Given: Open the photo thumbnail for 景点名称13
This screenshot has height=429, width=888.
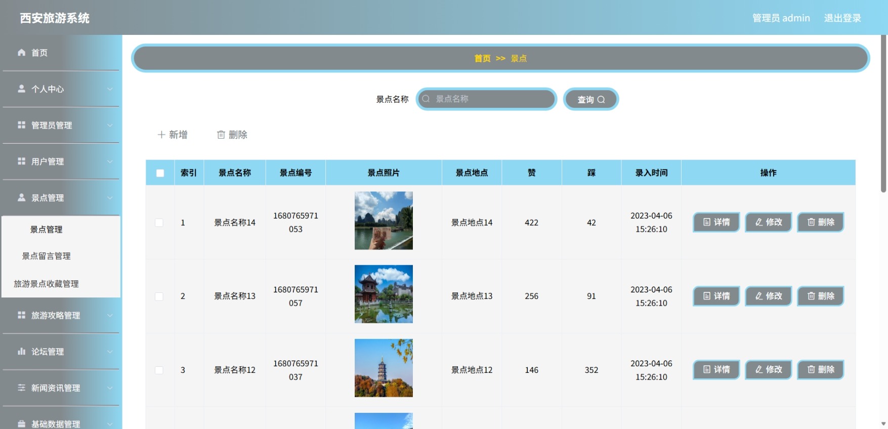Looking at the screenshot, I should (384, 294).
